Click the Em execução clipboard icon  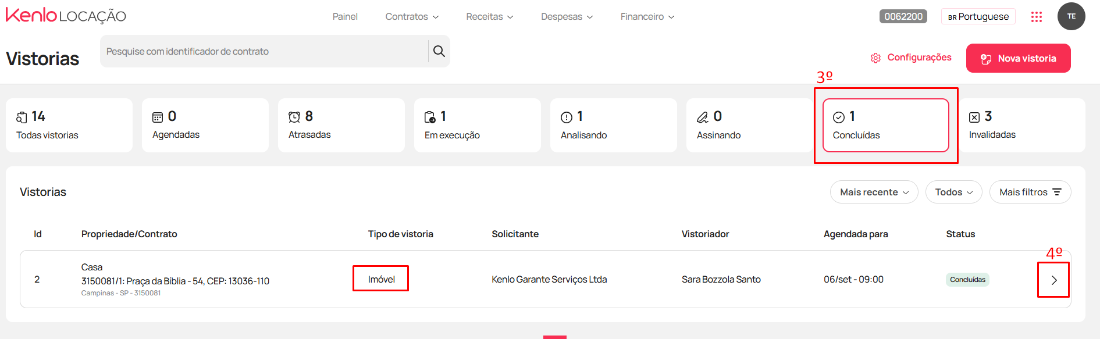click(430, 117)
